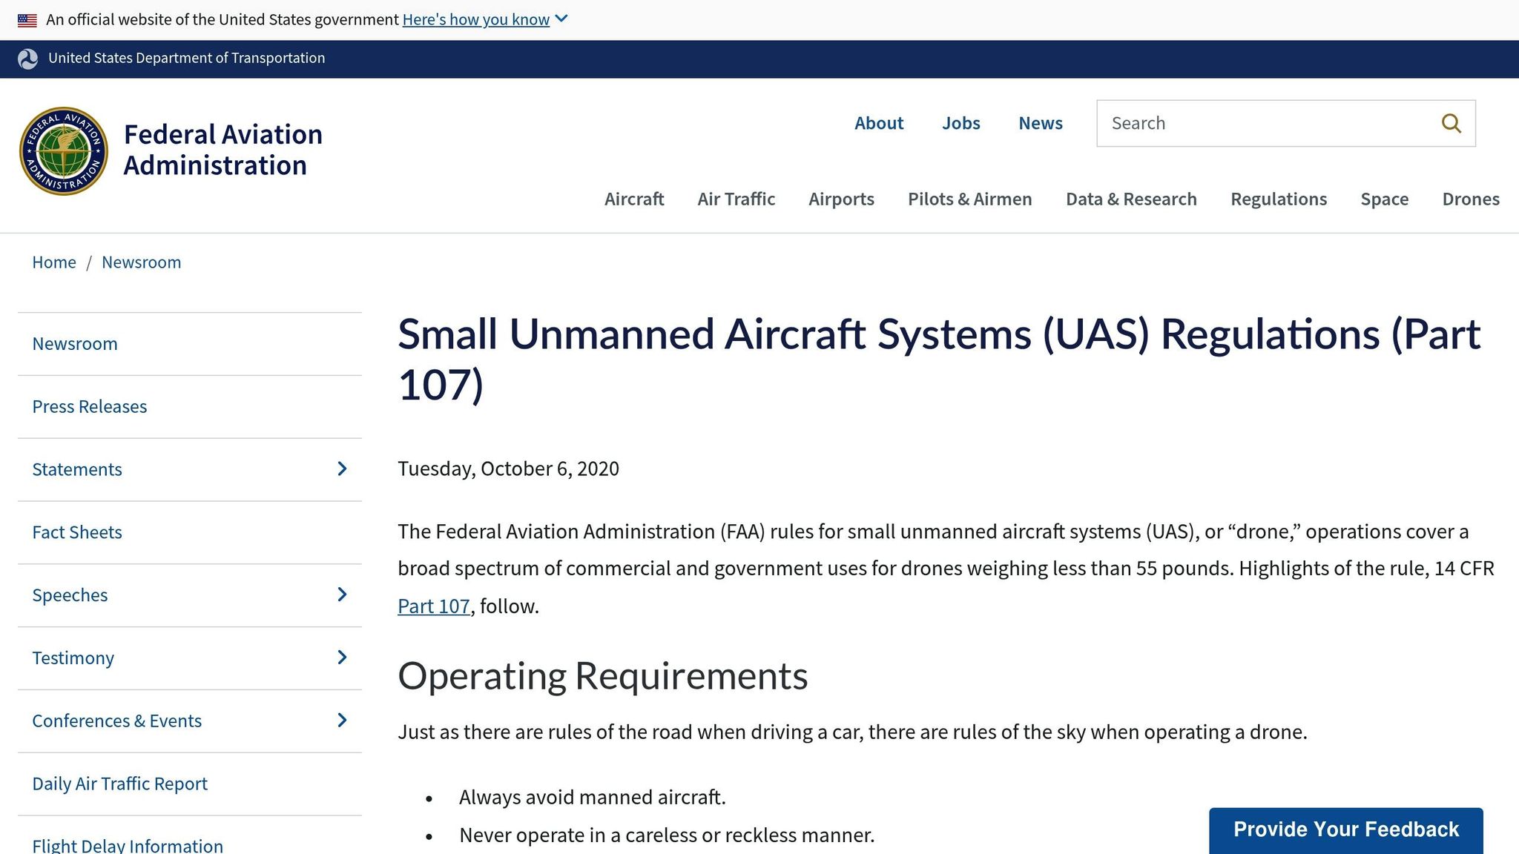Open the News link
The height and width of the screenshot is (854, 1519).
point(1041,123)
